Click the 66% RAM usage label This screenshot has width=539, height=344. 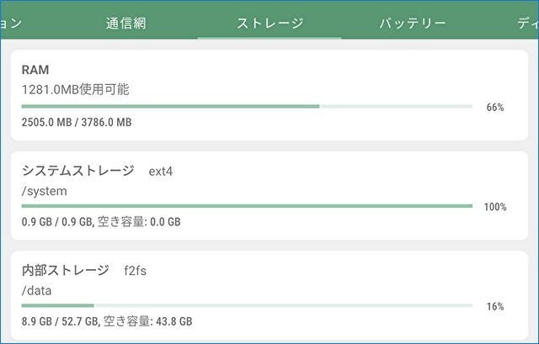coord(495,108)
